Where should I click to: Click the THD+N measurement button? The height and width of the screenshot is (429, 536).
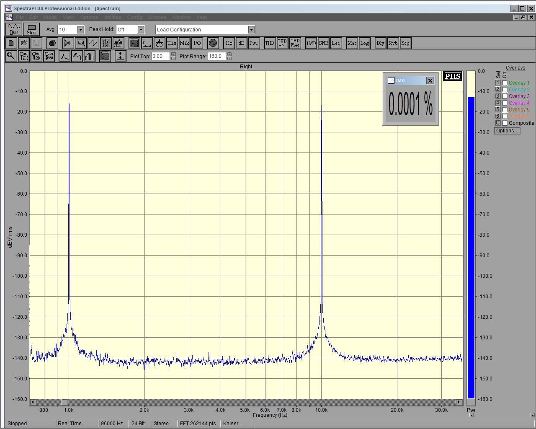pos(282,43)
